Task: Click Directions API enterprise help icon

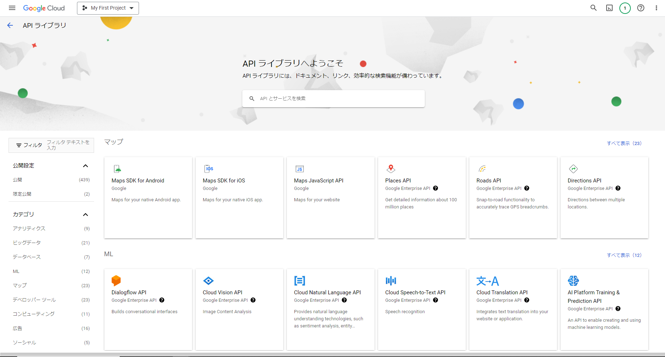Action: (x=618, y=188)
